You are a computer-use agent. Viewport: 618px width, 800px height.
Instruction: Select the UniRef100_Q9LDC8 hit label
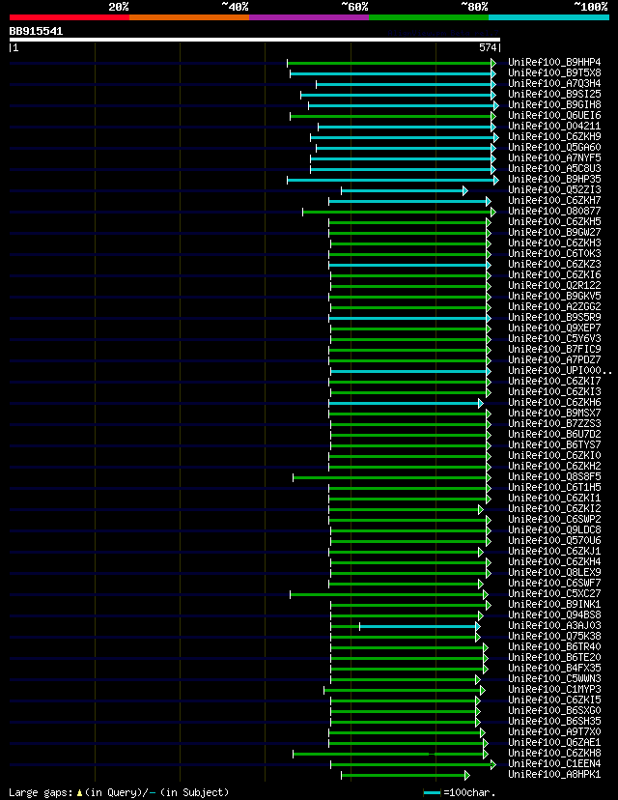click(x=554, y=530)
